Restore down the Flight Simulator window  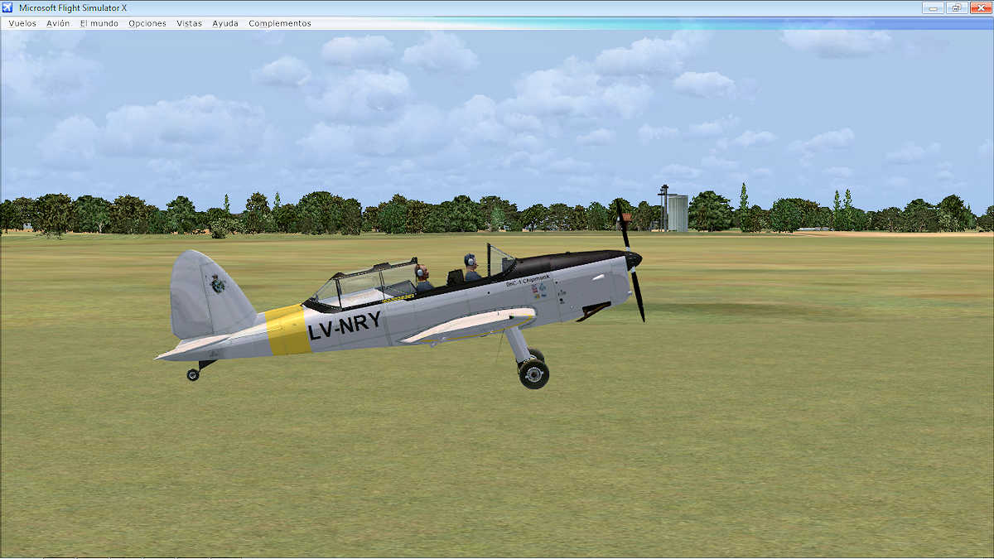956,7
